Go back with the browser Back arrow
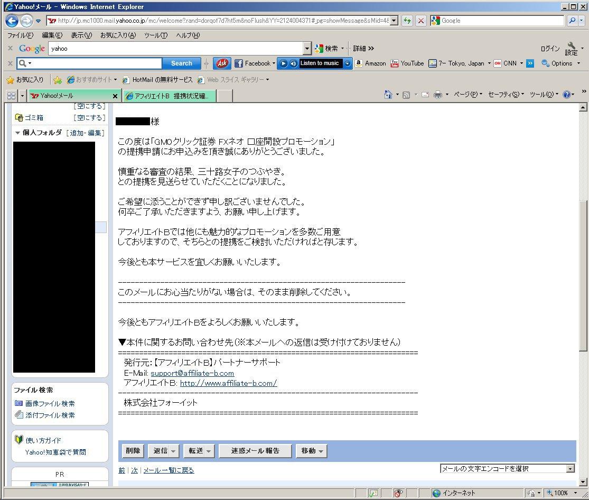589x500 pixels. coord(12,21)
